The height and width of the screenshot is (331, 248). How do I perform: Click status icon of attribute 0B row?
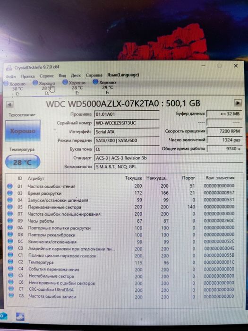coord(10,235)
